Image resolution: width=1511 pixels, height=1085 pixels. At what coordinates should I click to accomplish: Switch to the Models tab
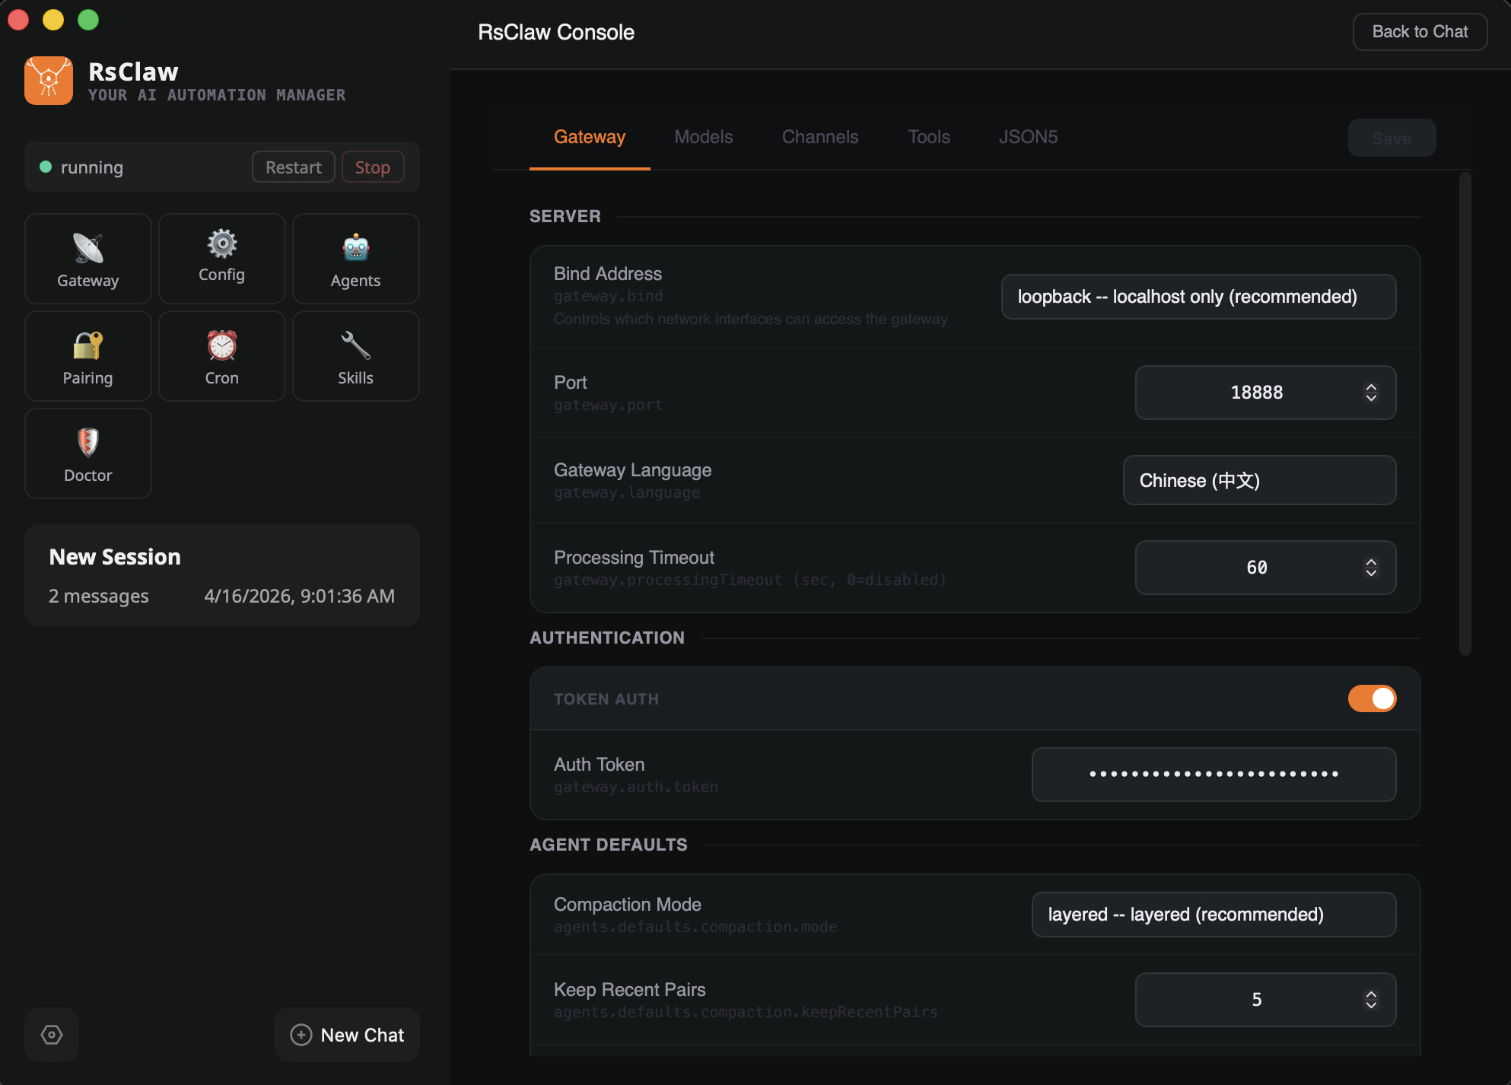pos(703,137)
